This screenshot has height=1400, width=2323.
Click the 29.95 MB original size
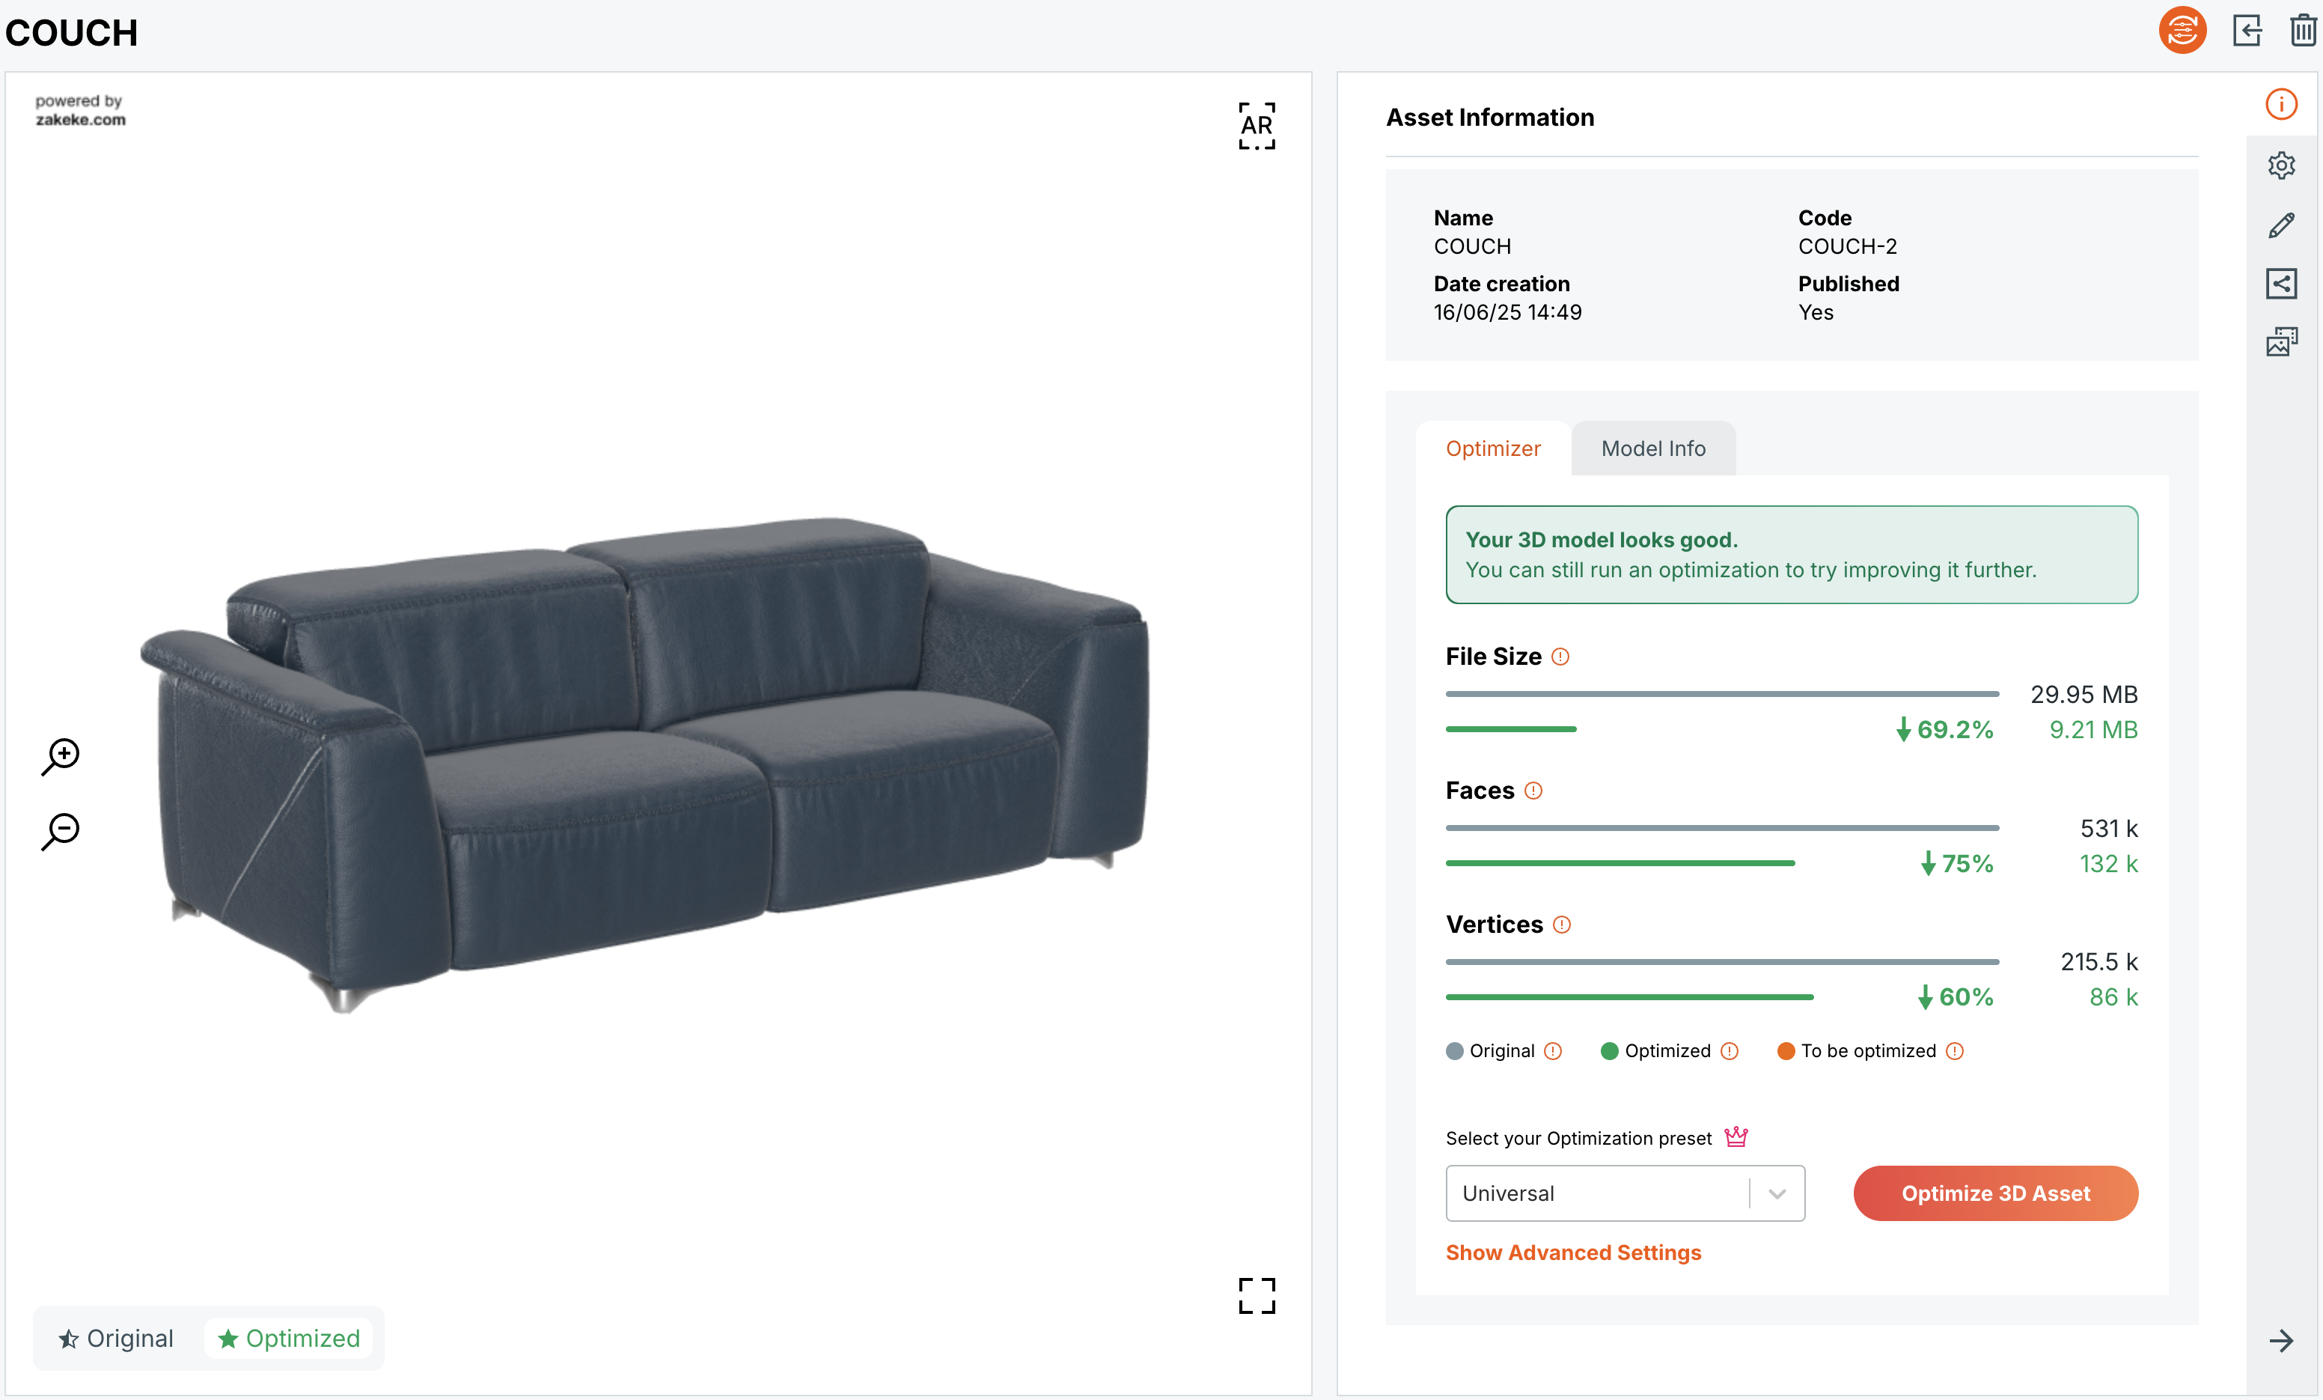pos(2084,694)
